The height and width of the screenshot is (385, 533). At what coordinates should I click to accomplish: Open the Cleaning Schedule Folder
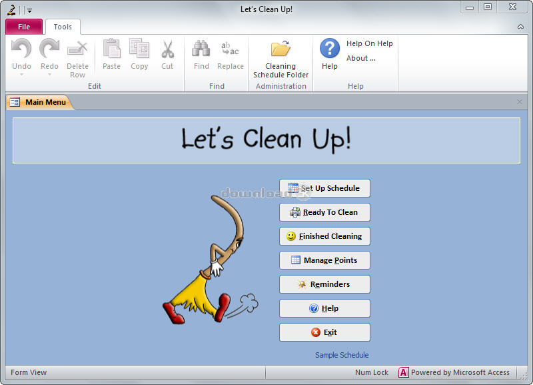tap(280, 49)
